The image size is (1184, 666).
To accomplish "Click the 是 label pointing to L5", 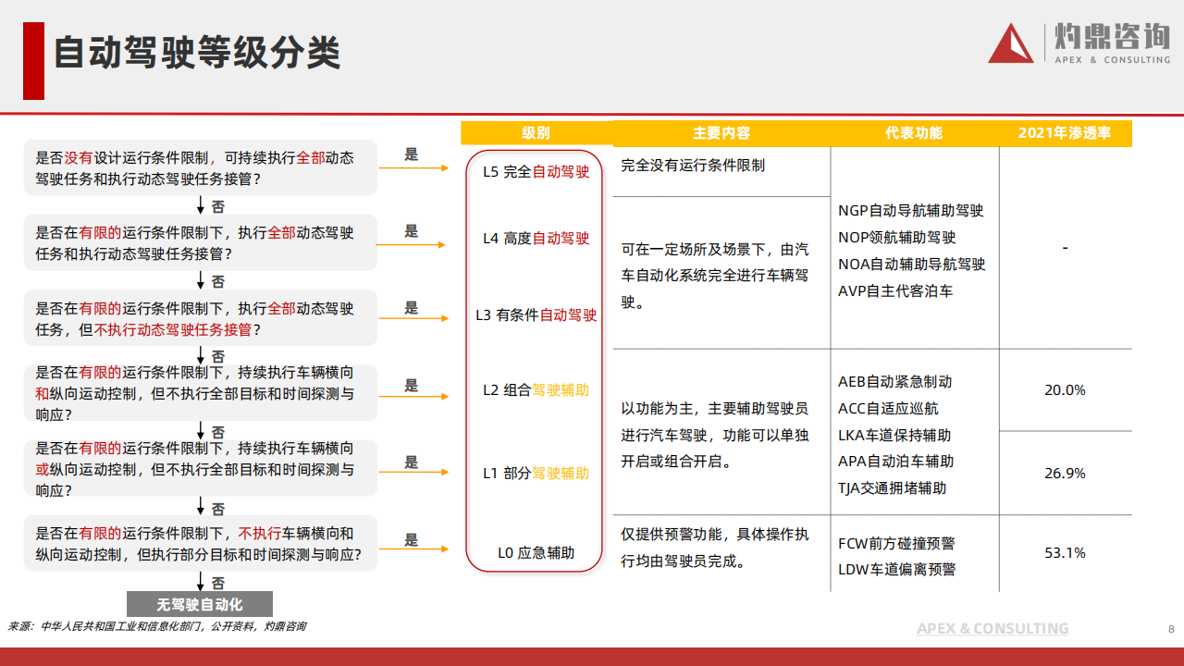I will [x=412, y=154].
